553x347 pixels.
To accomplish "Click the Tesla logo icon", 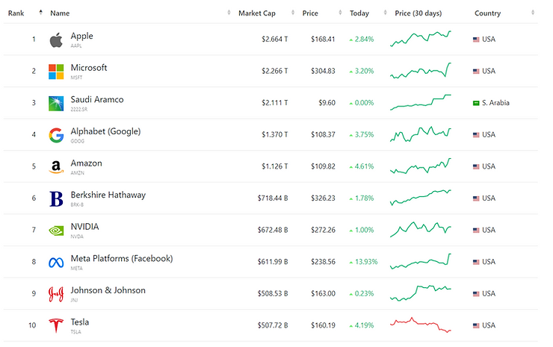I will tap(56, 325).
